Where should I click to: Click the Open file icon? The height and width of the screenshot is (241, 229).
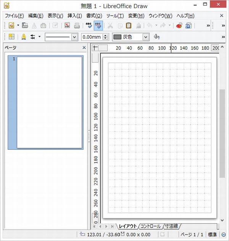pos(25,25)
